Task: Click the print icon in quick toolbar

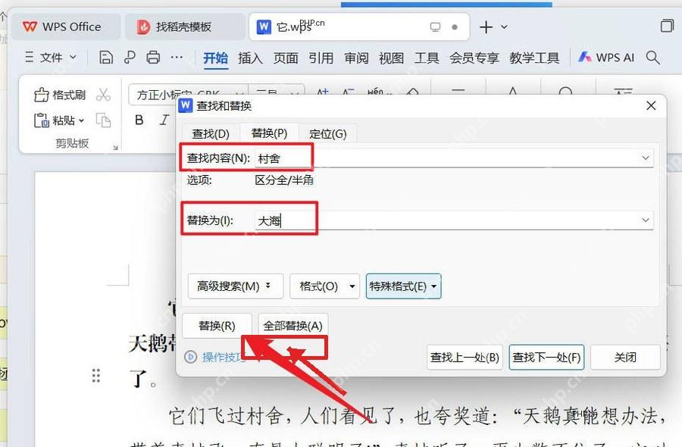Action: point(152,58)
